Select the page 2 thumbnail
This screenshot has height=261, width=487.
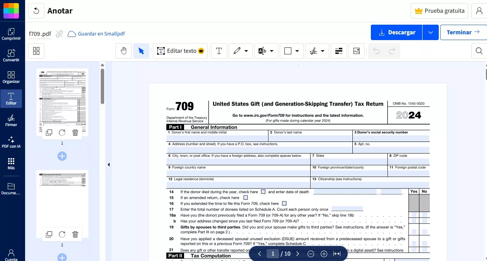coord(62,204)
